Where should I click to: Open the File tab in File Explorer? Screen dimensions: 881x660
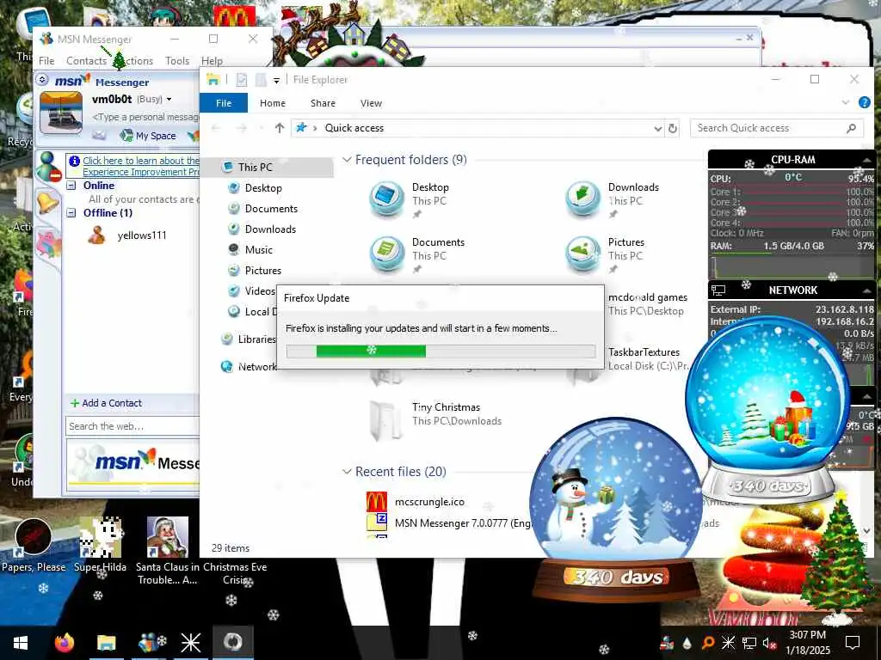pyautogui.click(x=224, y=103)
